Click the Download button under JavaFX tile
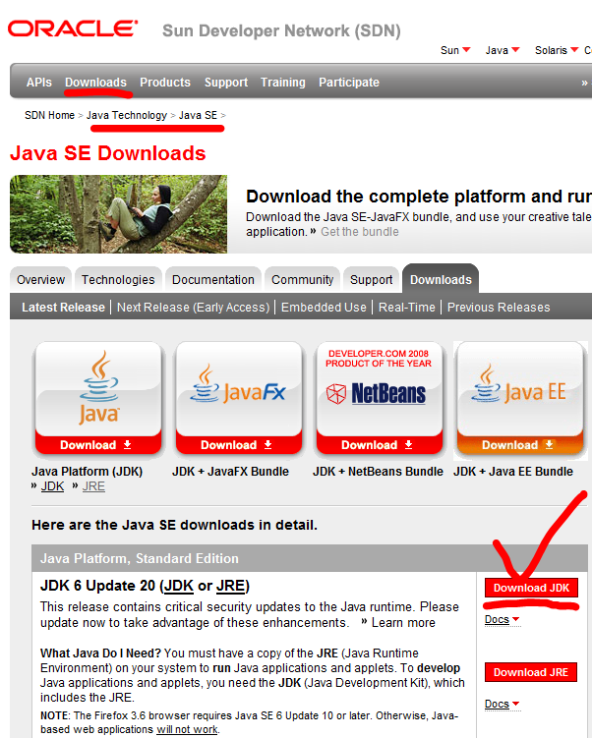Image resolution: width=592 pixels, height=738 pixels. point(239,445)
